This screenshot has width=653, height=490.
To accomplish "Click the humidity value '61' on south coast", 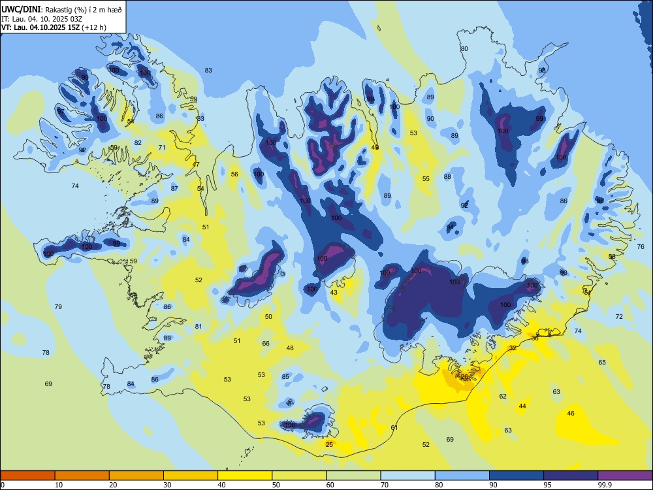I will tap(394, 427).
